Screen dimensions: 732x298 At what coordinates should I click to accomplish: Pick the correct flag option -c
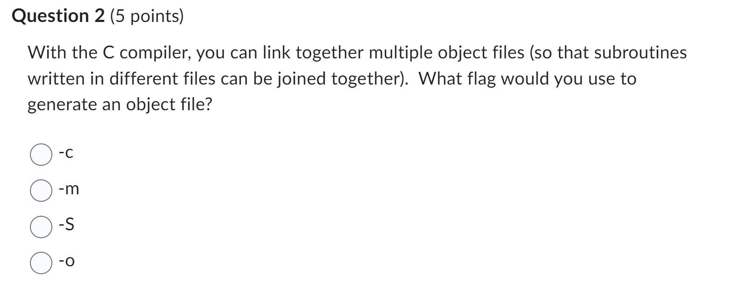(x=41, y=153)
